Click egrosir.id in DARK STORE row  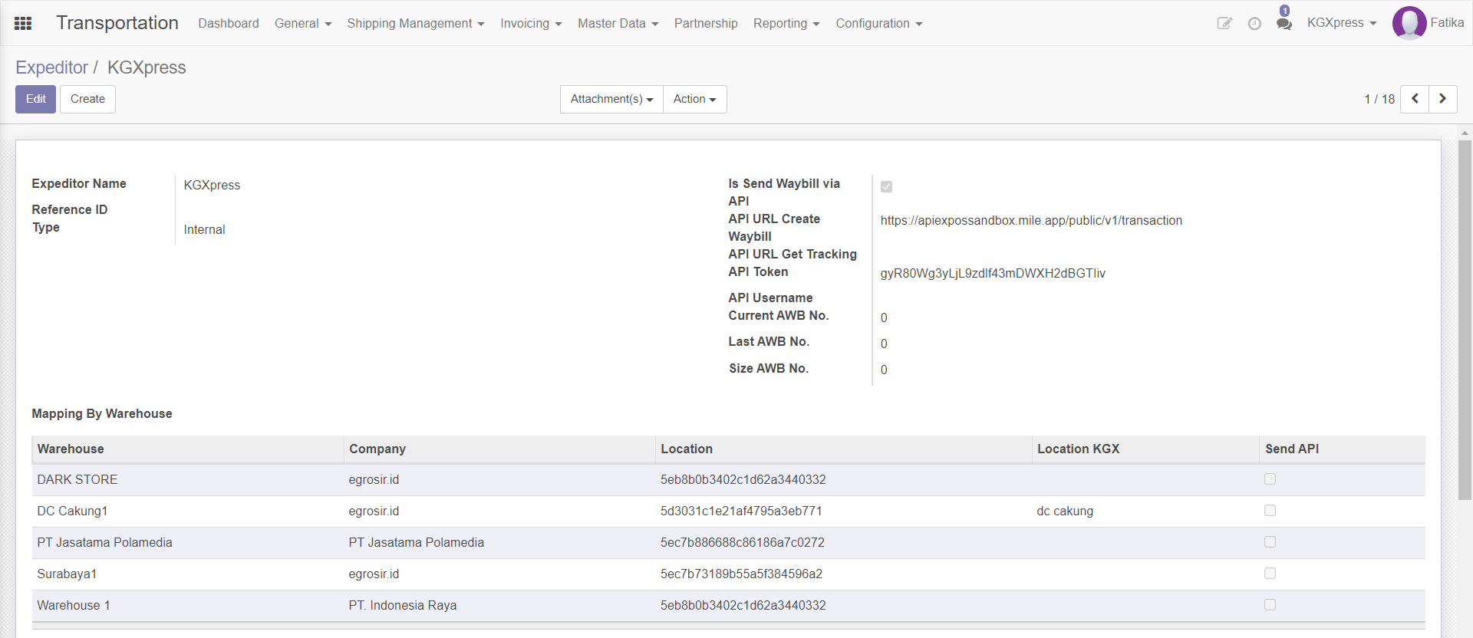pyautogui.click(x=374, y=480)
